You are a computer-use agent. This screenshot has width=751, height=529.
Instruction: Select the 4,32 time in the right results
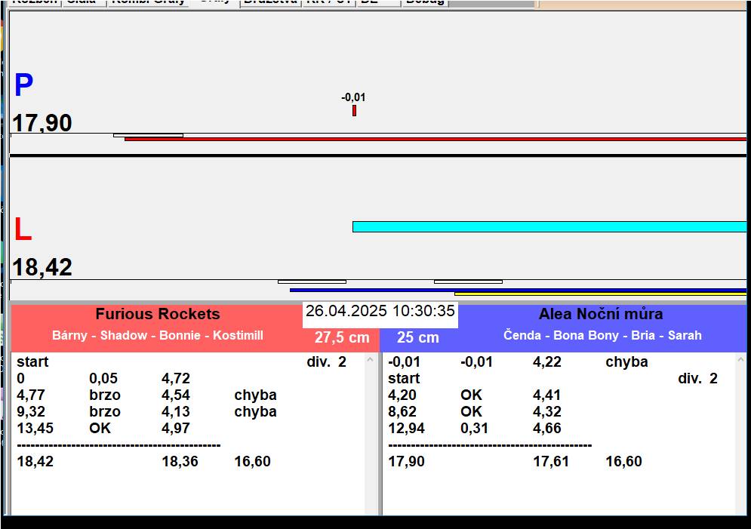pos(547,412)
